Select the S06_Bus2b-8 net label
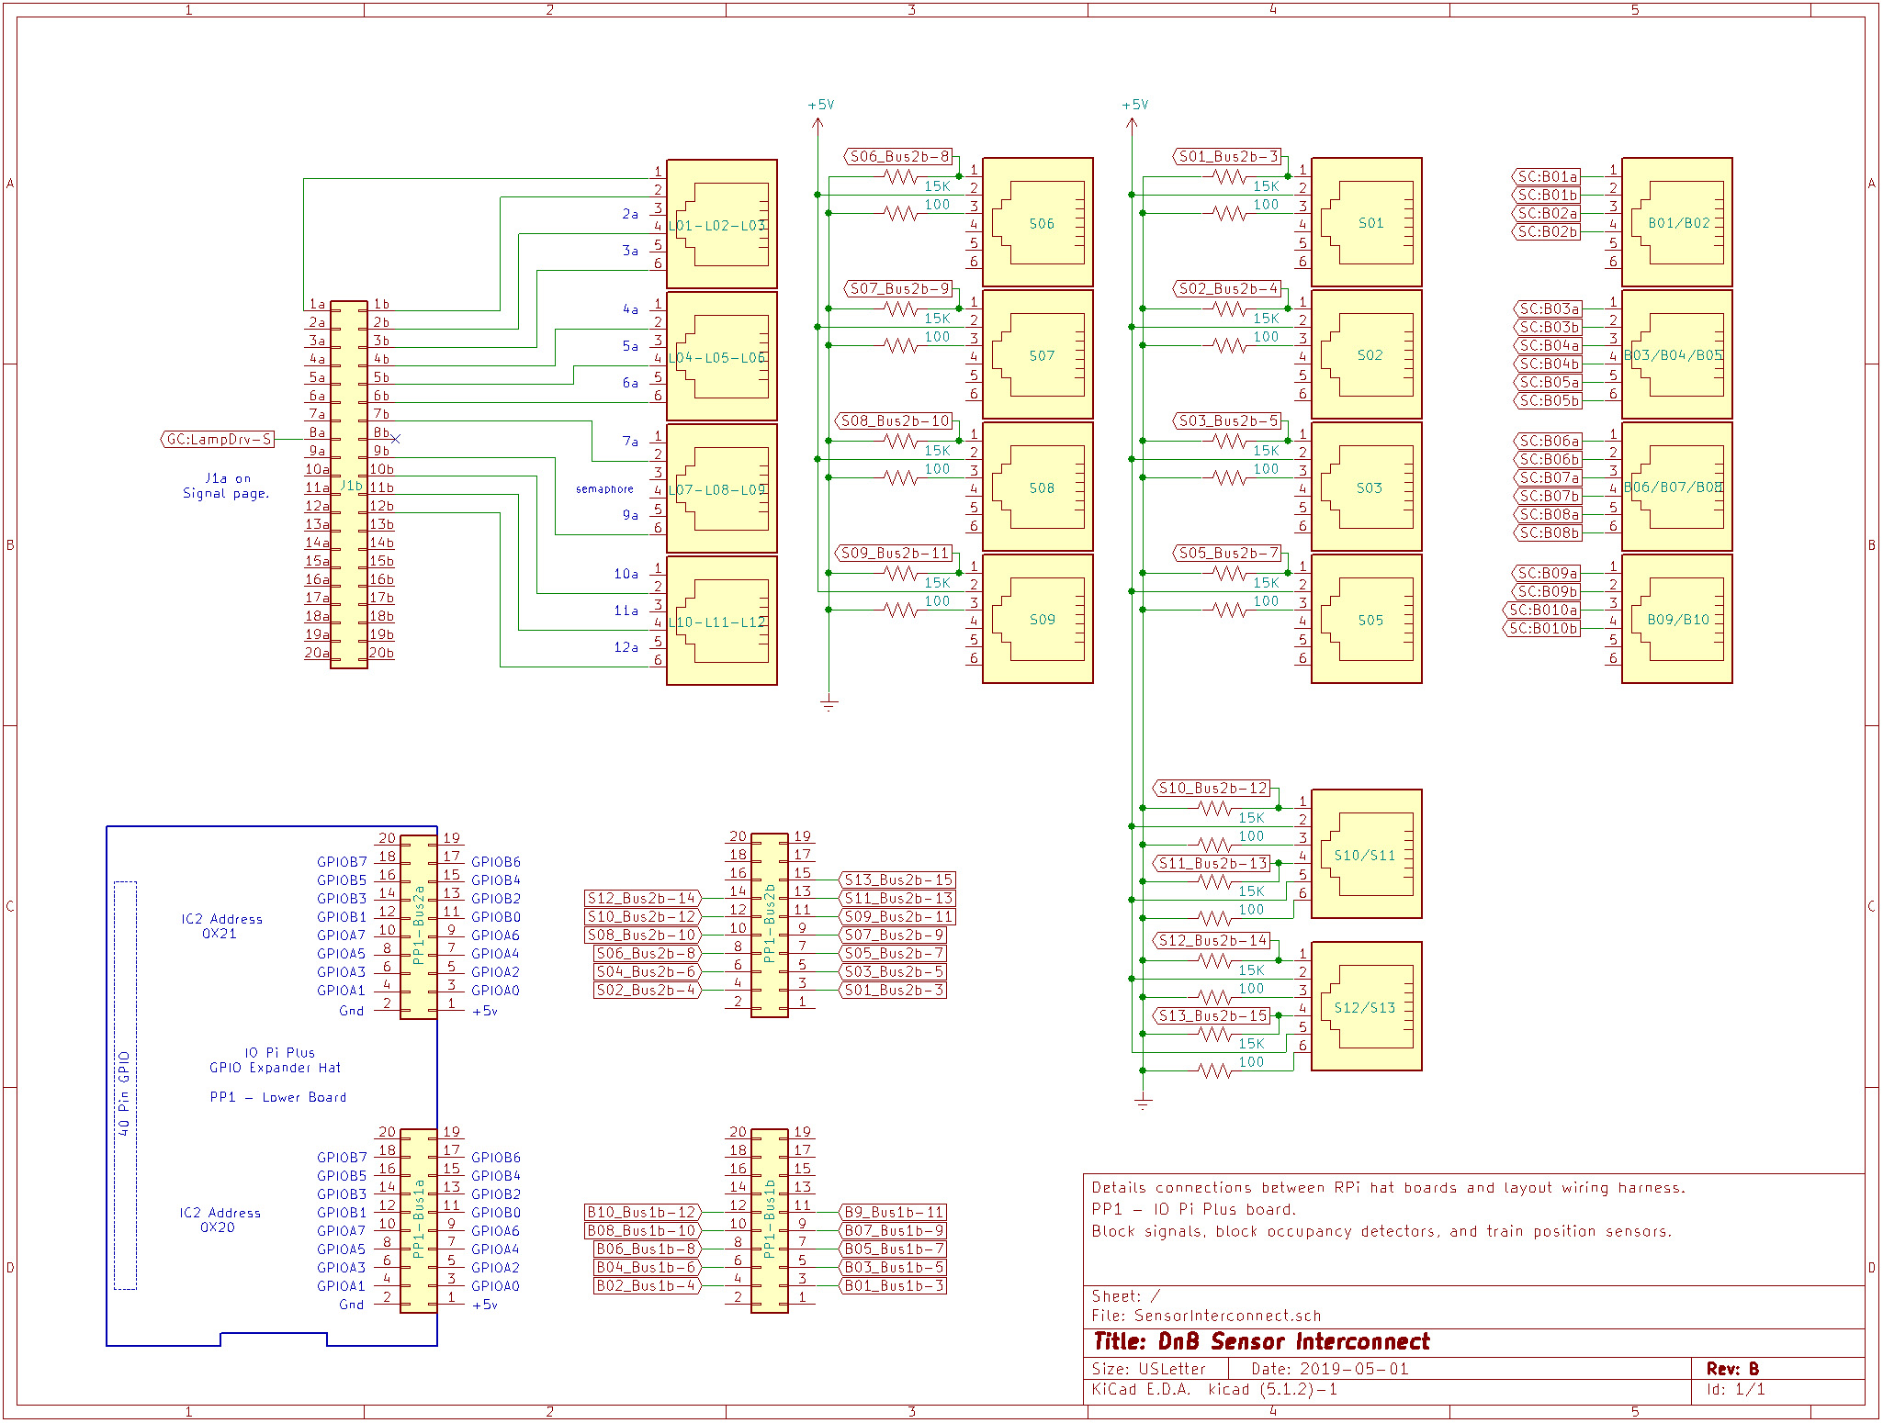1883x1423 pixels. (x=898, y=156)
